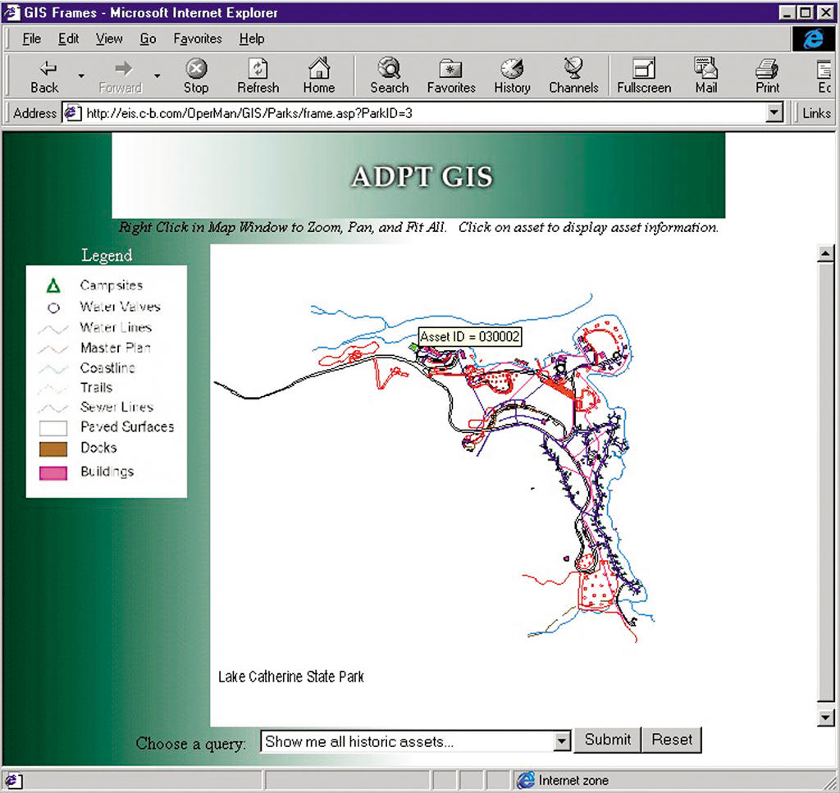The width and height of the screenshot is (840, 793).
Task: Switch to Fullscreen view
Action: click(x=644, y=76)
